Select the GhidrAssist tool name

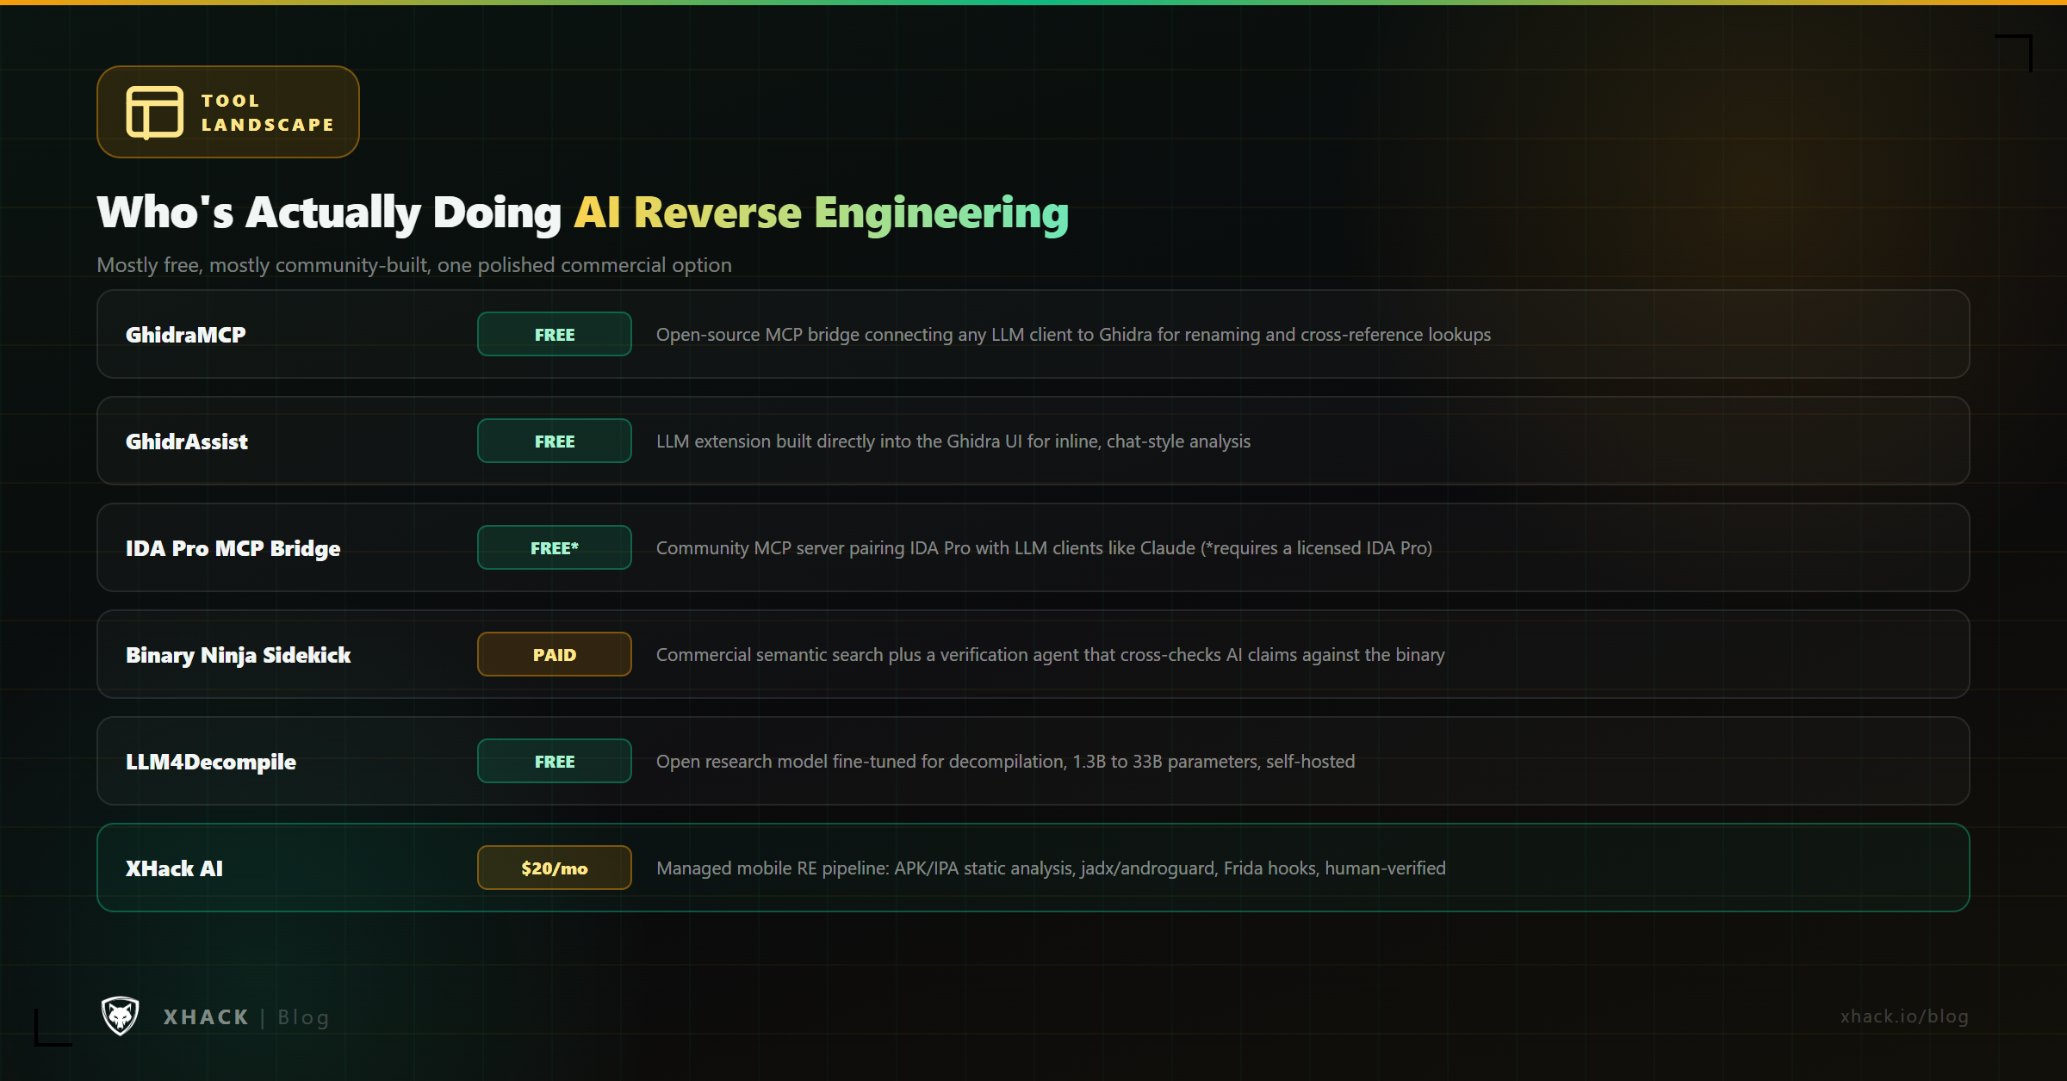tap(187, 442)
